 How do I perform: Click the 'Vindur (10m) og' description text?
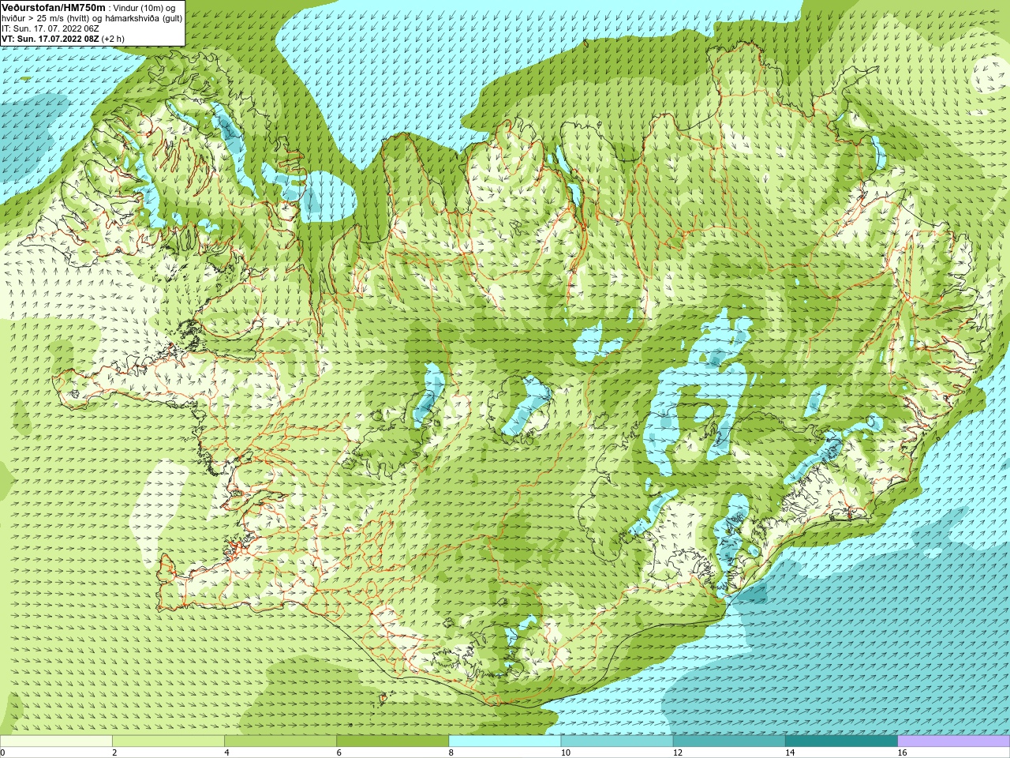(x=144, y=8)
